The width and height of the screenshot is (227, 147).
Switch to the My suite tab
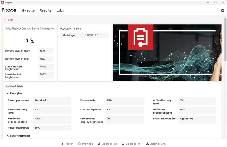28,10
